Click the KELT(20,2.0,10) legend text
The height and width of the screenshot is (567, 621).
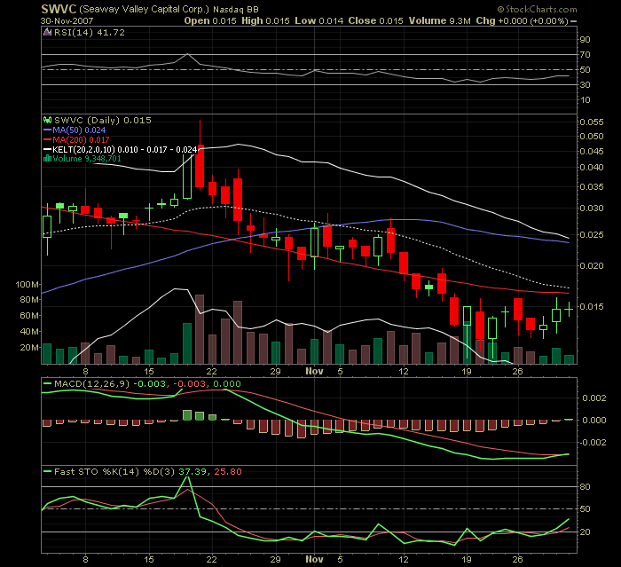click(125, 149)
